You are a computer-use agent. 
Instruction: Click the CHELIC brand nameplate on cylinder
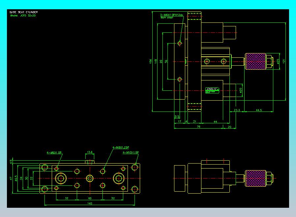pyautogui.click(x=212, y=90)
